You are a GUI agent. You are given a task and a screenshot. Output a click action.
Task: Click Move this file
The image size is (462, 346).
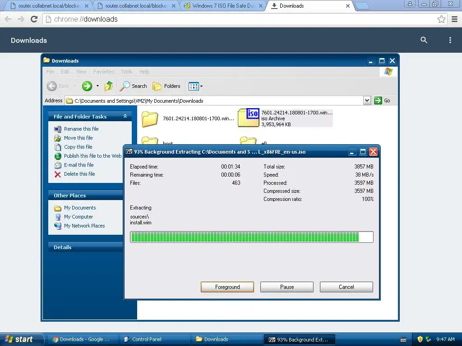(79, 138)
